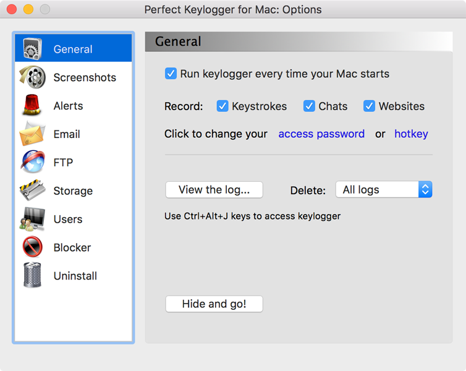
Task: Click the red siren Alerts icon
Action: click(x=32, y=106)
